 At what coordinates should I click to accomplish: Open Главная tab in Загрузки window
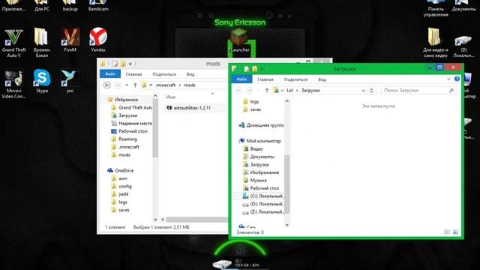(x=265, y=79)
